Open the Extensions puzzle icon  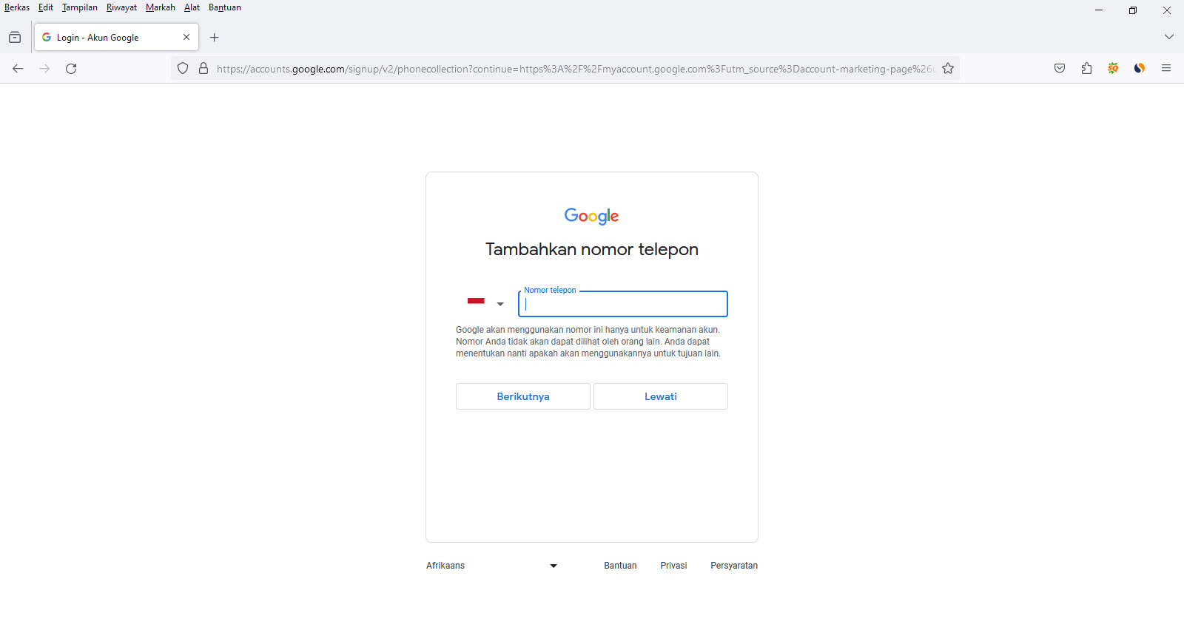click(1086, 69)
